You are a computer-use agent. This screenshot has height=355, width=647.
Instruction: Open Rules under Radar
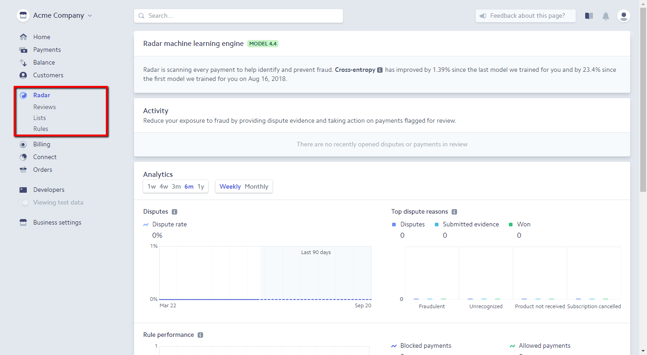click(40, 129)
